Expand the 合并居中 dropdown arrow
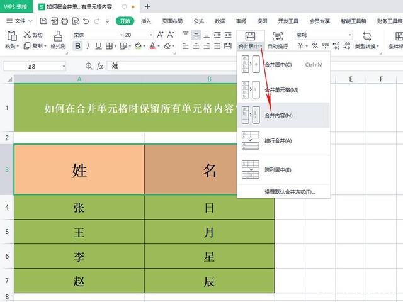The height and width of the screenshot is (302, 403). pos(261,47)
